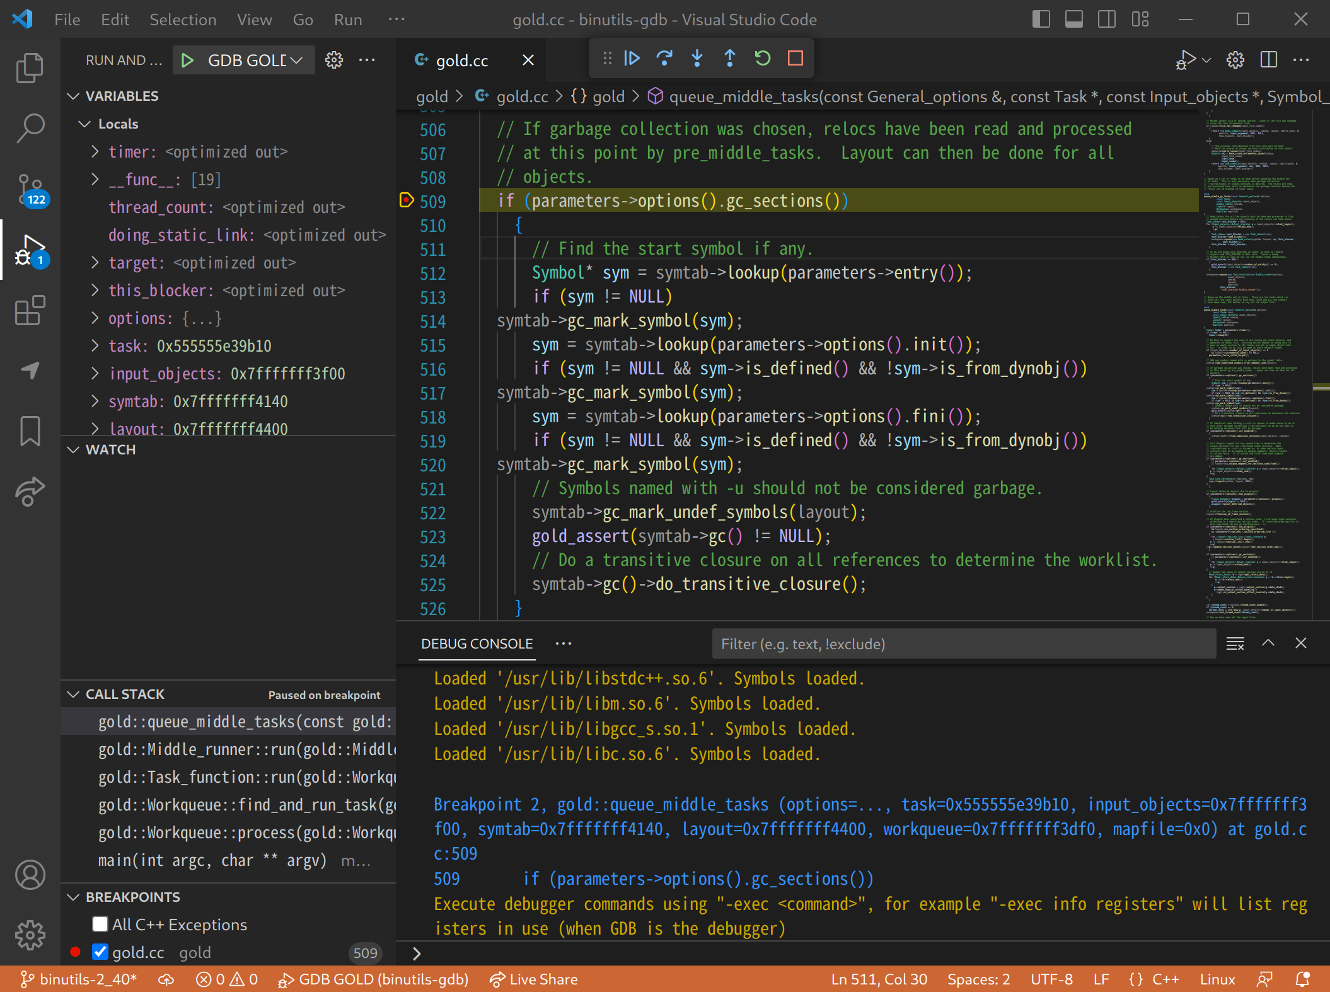Open the Run menu
This screenshot has height=992, width=1330.
(x=348, y=20)
